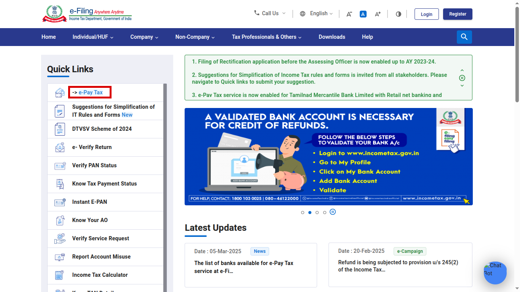Click the e-Verify Return envelope icon
Viewport: 520px width, 292px height.
point(60,147)
